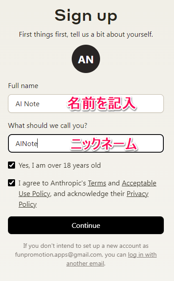The width and height of the screenshot is (174, 281).
Task: Click the 'First things first' subtitle text
Action: (x=86, y=34)
